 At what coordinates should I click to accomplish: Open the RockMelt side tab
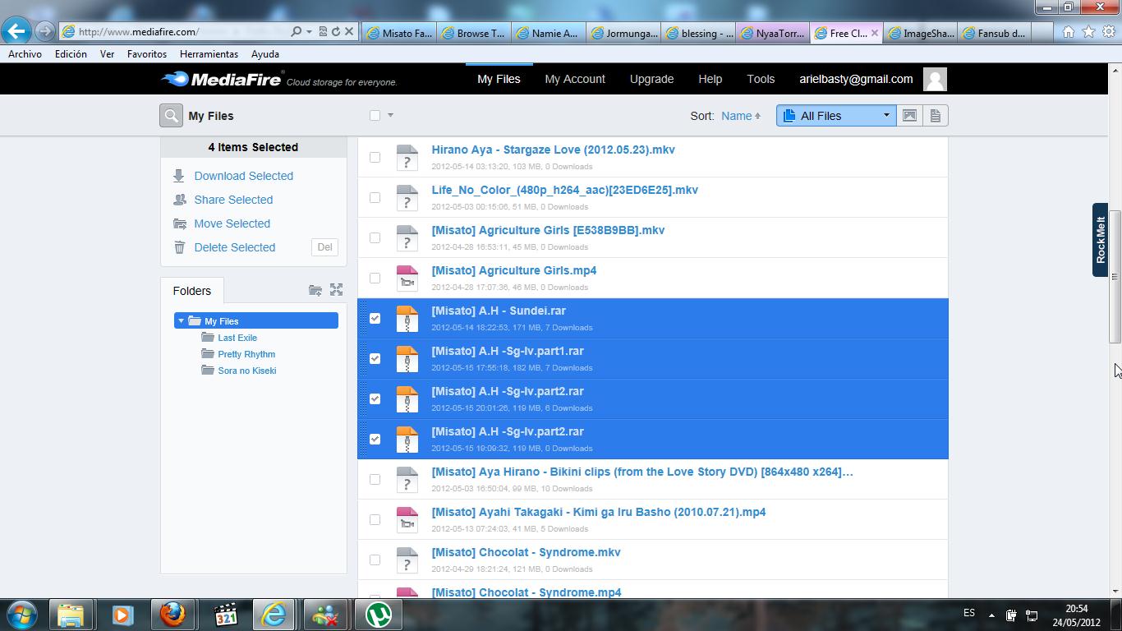tap(1100, 239)
